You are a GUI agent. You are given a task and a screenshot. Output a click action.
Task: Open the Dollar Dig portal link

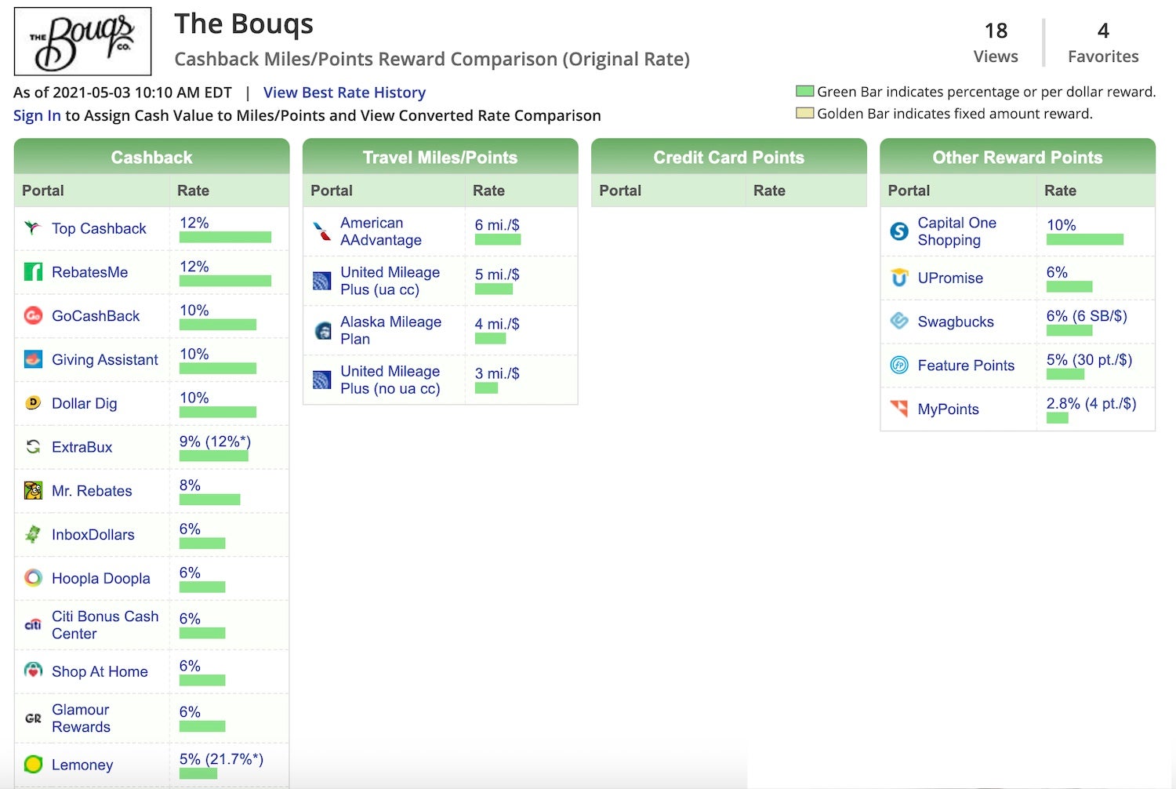84,403
